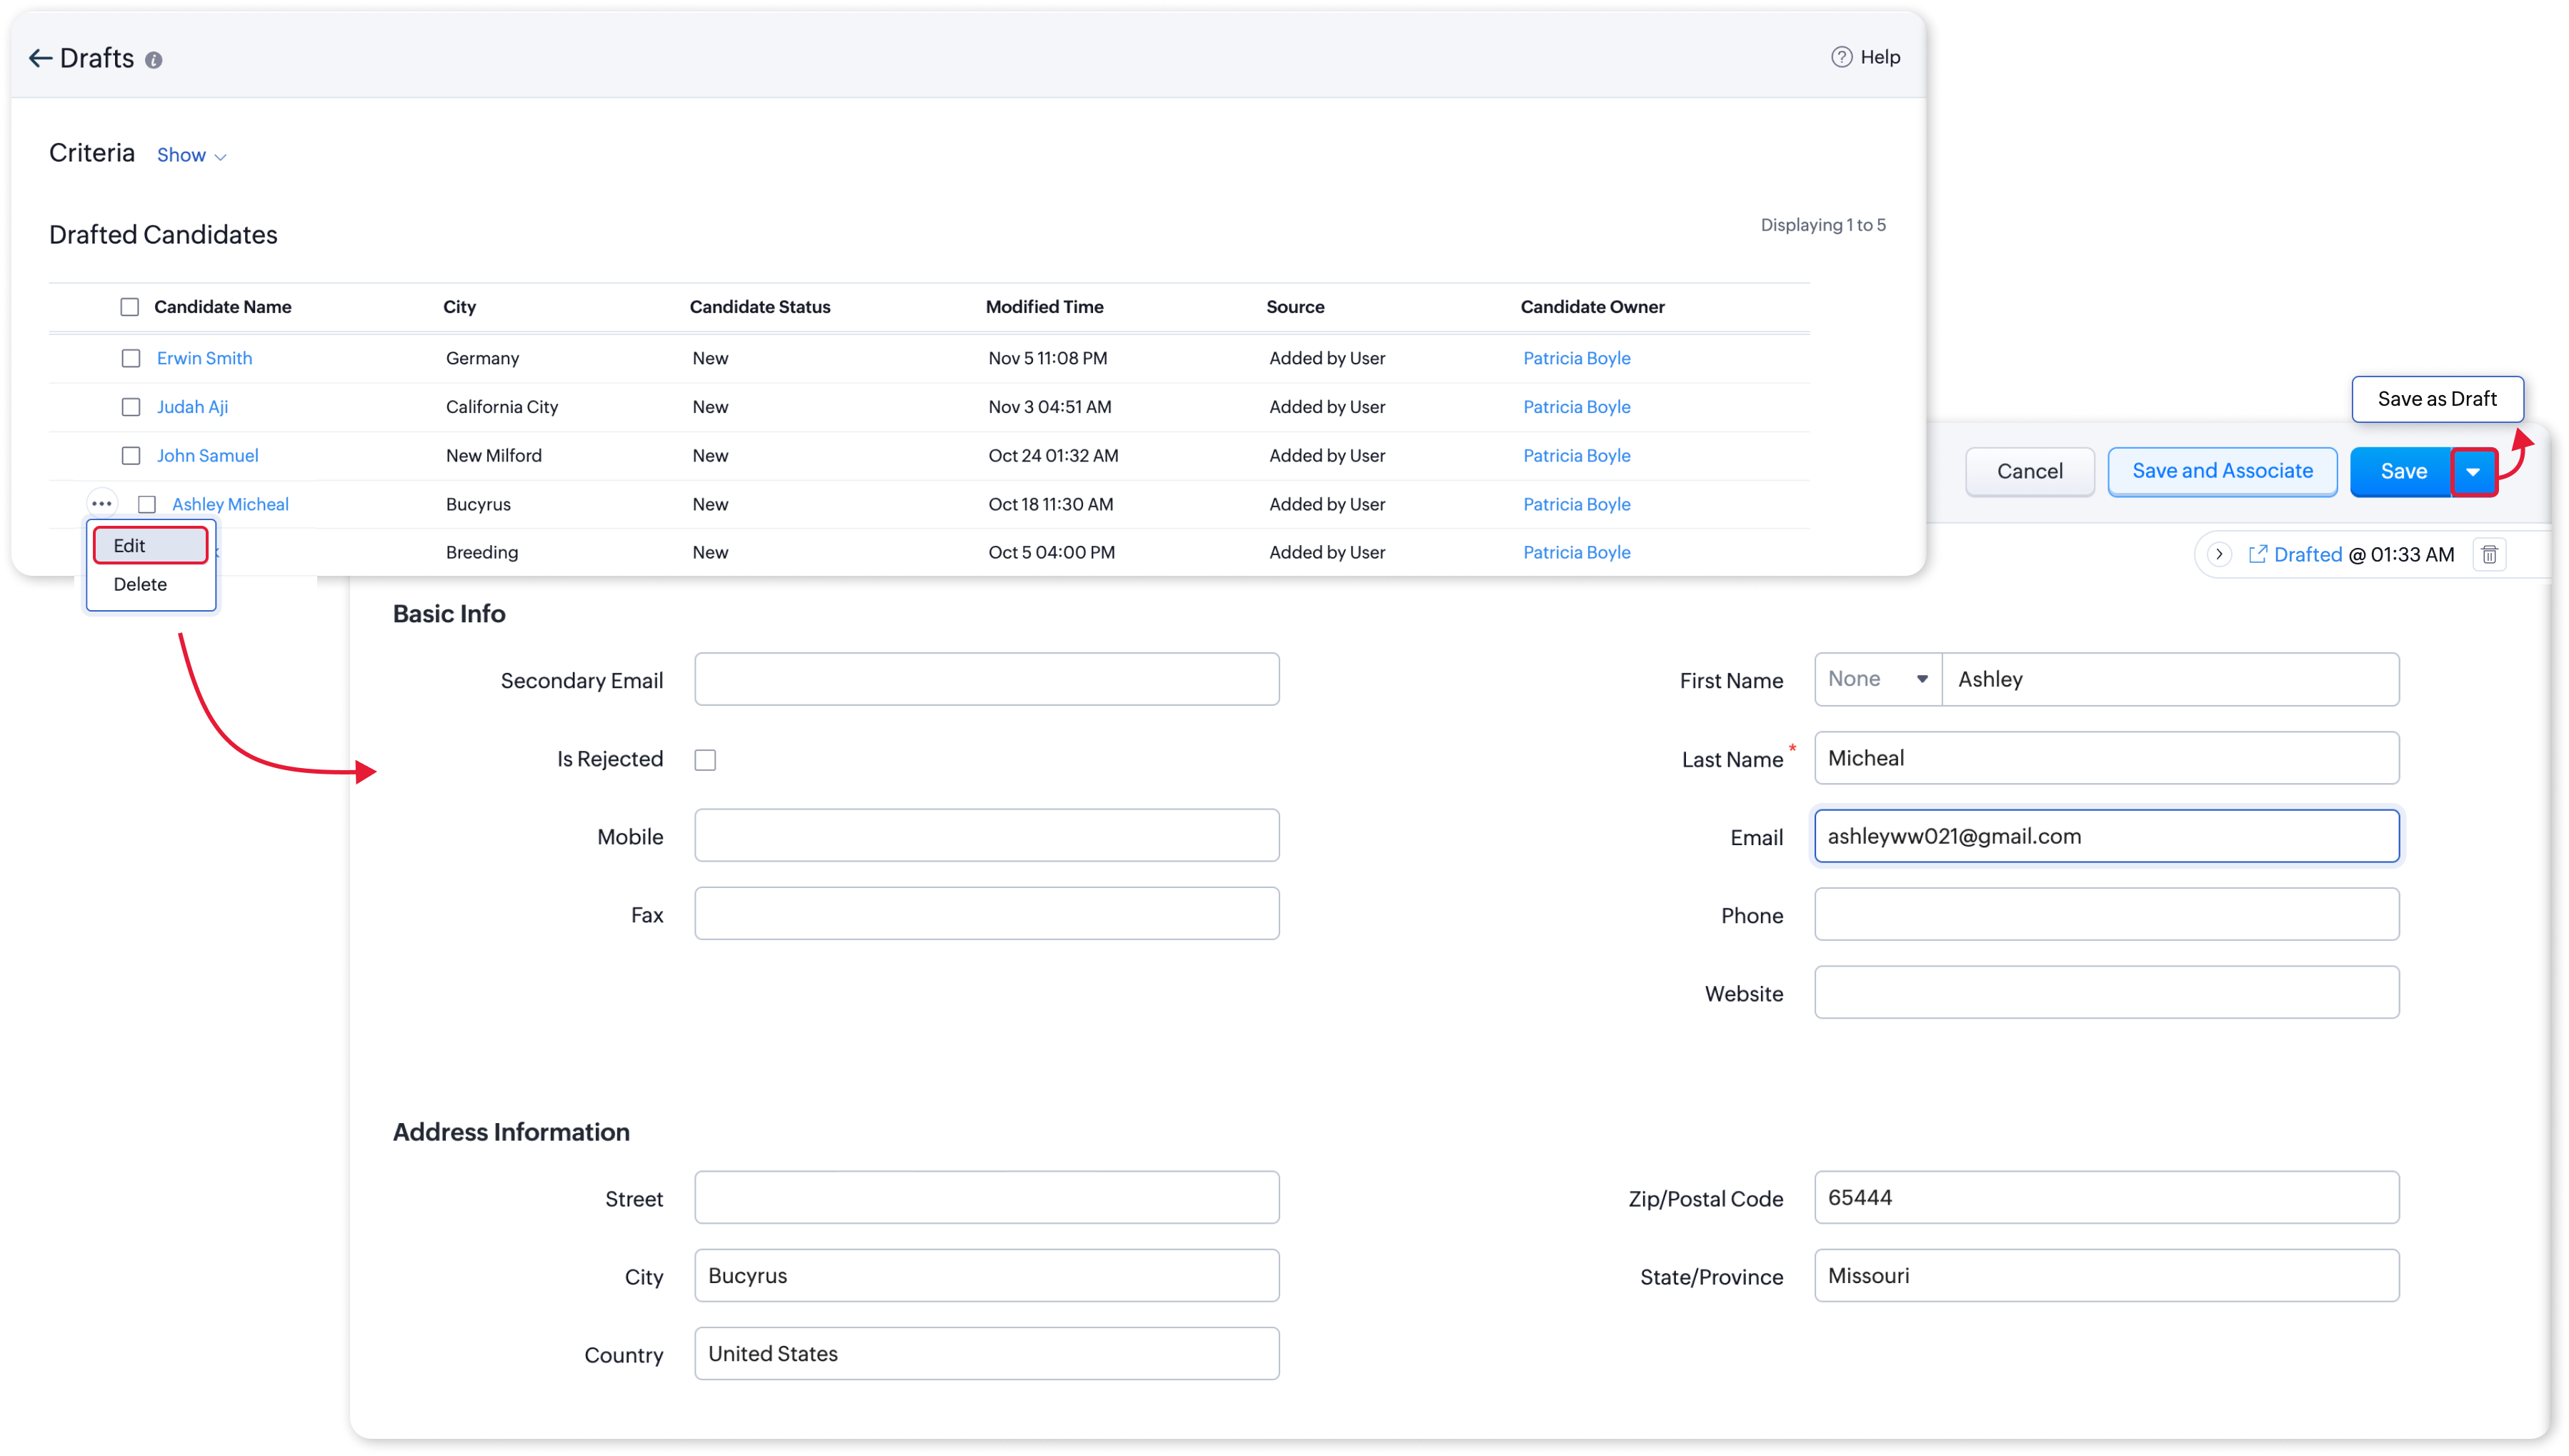Click the back arrow next to Drafts
Viewport: 2569px width, 1456px height.
40,58
